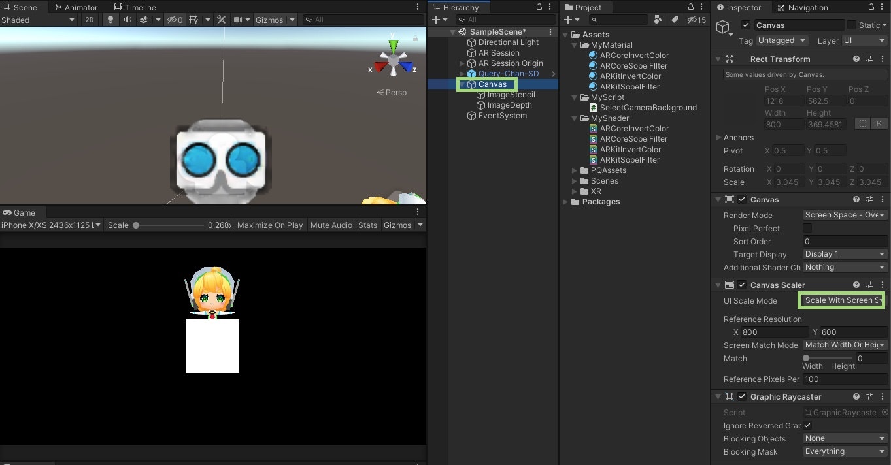The width and height of the screenshot is (891, 465).
Task: Open SampleScene row three-dot menu
Action: [550, 32]
